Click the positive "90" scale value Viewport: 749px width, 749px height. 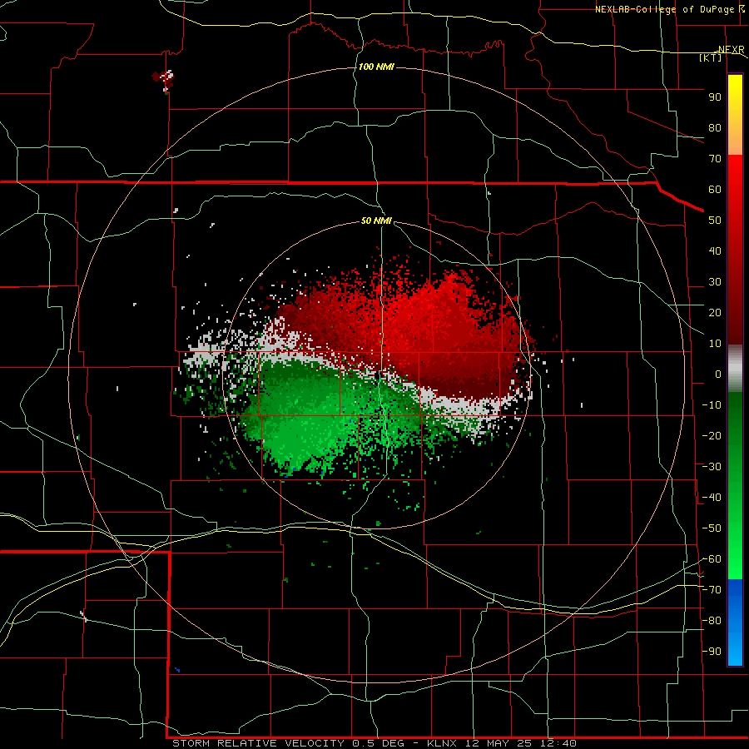(x=715, y=97)
